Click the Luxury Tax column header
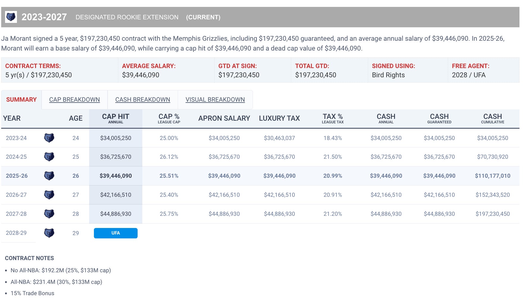Image resolution: width=526 pixels, height=302 pixels. click(279, 118)
